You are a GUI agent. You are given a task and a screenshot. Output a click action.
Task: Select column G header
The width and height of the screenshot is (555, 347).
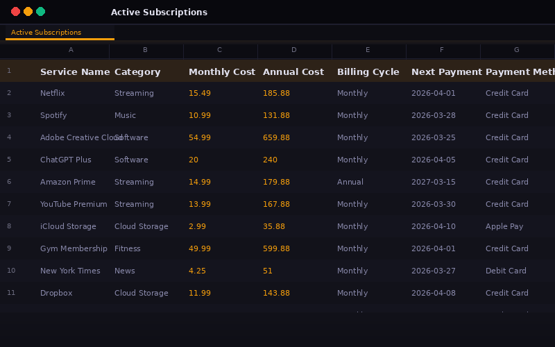pos(517,50)
